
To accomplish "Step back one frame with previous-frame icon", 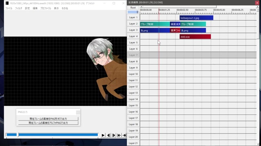I will coord(108,135).
